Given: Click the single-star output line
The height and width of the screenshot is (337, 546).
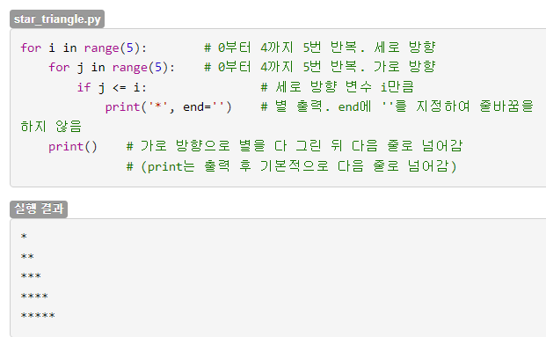Looking at the screenshot, I should coord(24,237).
